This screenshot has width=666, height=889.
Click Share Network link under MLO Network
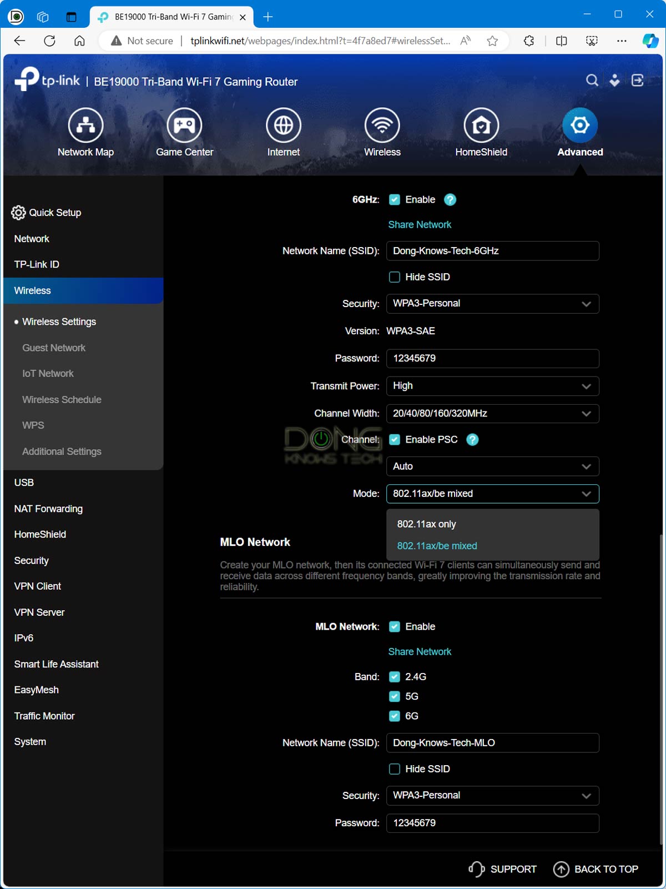[420, 652]
